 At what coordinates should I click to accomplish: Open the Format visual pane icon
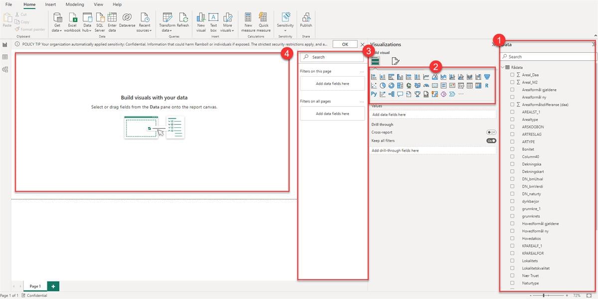[x=395, y=61]
